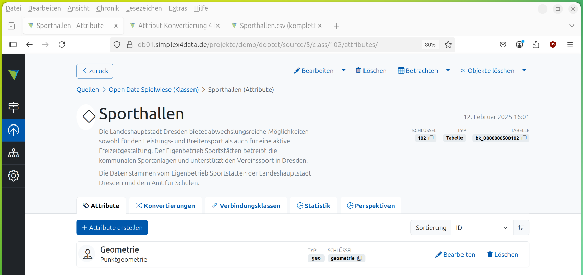
Task: Open the Chronik menu
Action: pyautogui.click(x=108, y=8)
